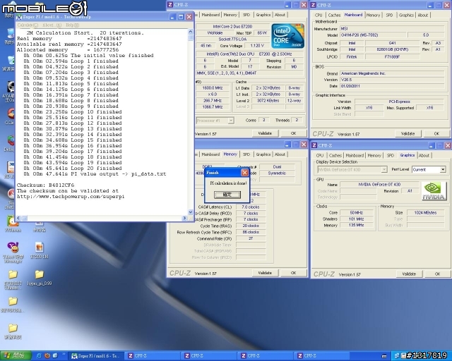Click the http://www.techpowerup.com/superpi text

(71, 197)
